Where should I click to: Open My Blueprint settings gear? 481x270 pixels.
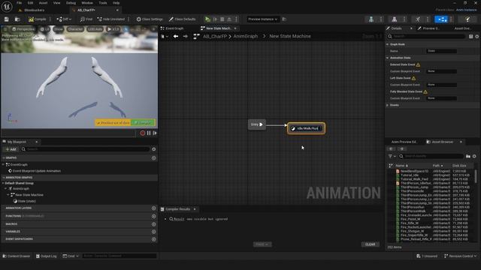[153, 149]
